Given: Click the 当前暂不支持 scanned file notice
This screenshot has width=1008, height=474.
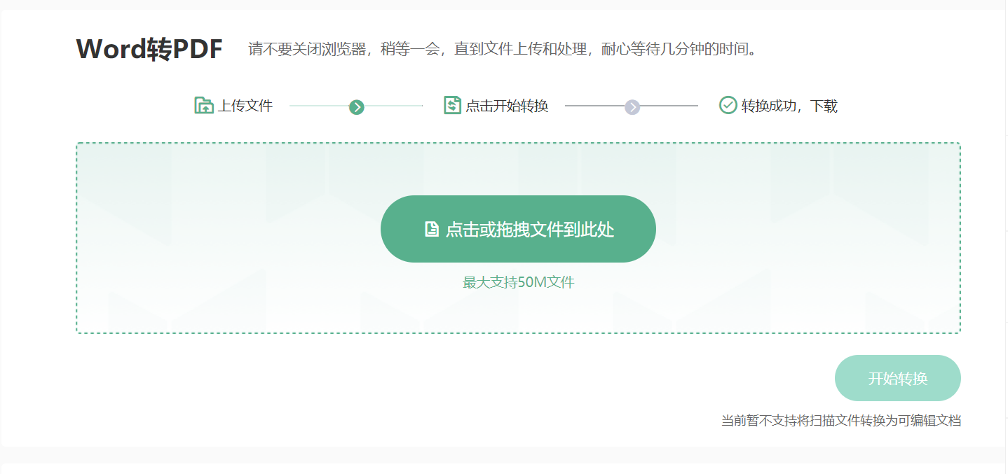Looking at the screenshot, I should pos(840,421).
